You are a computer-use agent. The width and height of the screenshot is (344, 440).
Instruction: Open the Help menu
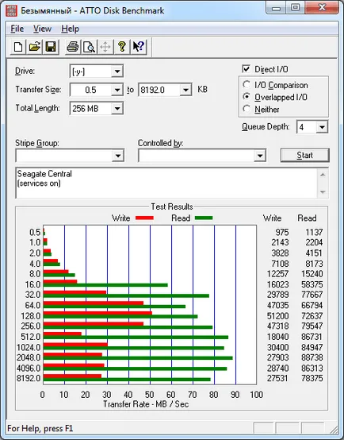70,29
